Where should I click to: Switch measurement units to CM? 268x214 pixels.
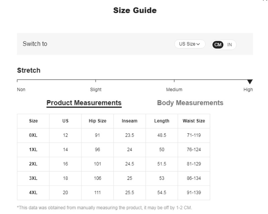click(x=218, y=44)
